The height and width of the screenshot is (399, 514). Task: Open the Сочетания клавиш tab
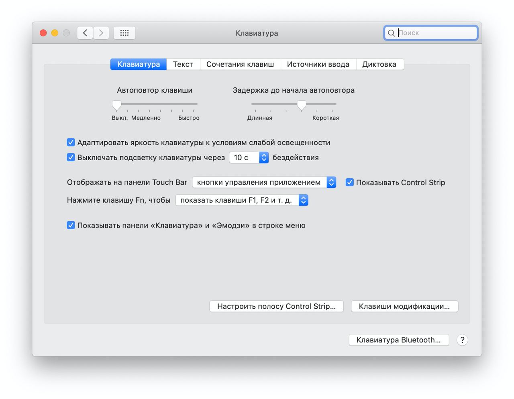pos(240,64)
